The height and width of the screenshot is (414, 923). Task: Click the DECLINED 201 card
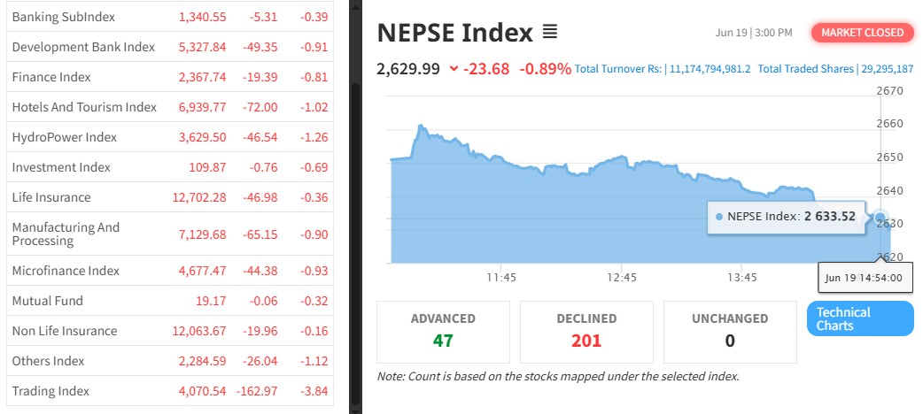(x=586, y=332)
